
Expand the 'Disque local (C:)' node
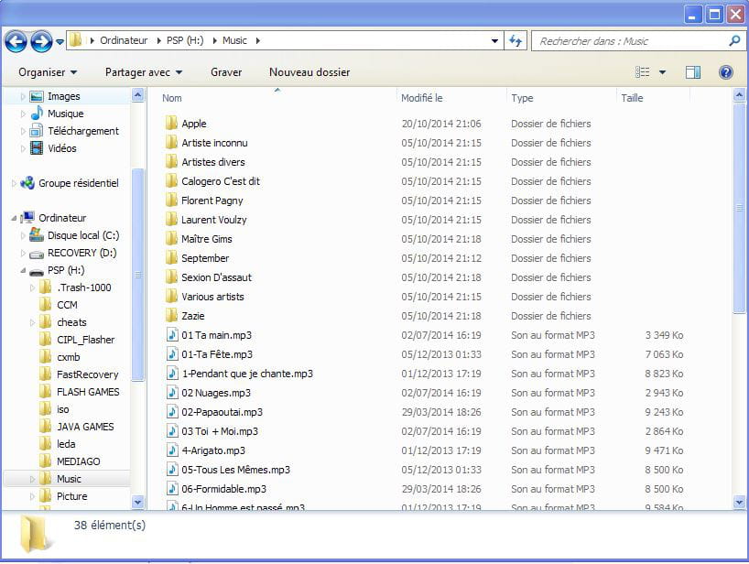23,235
